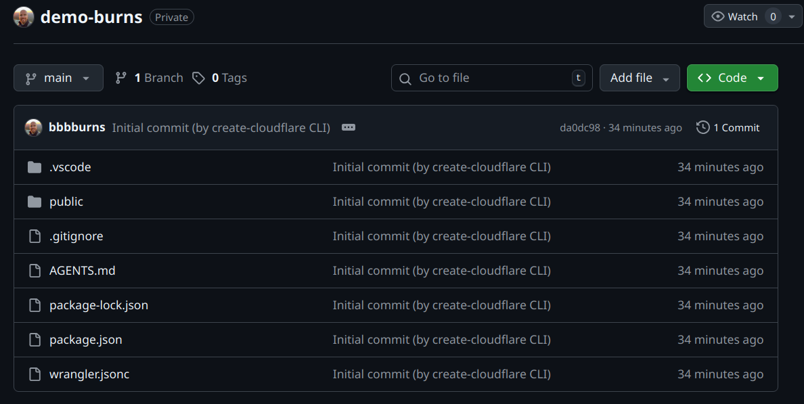Open package-lock.json commit message link
Screen dimensions: 804x404
(441, 305)
